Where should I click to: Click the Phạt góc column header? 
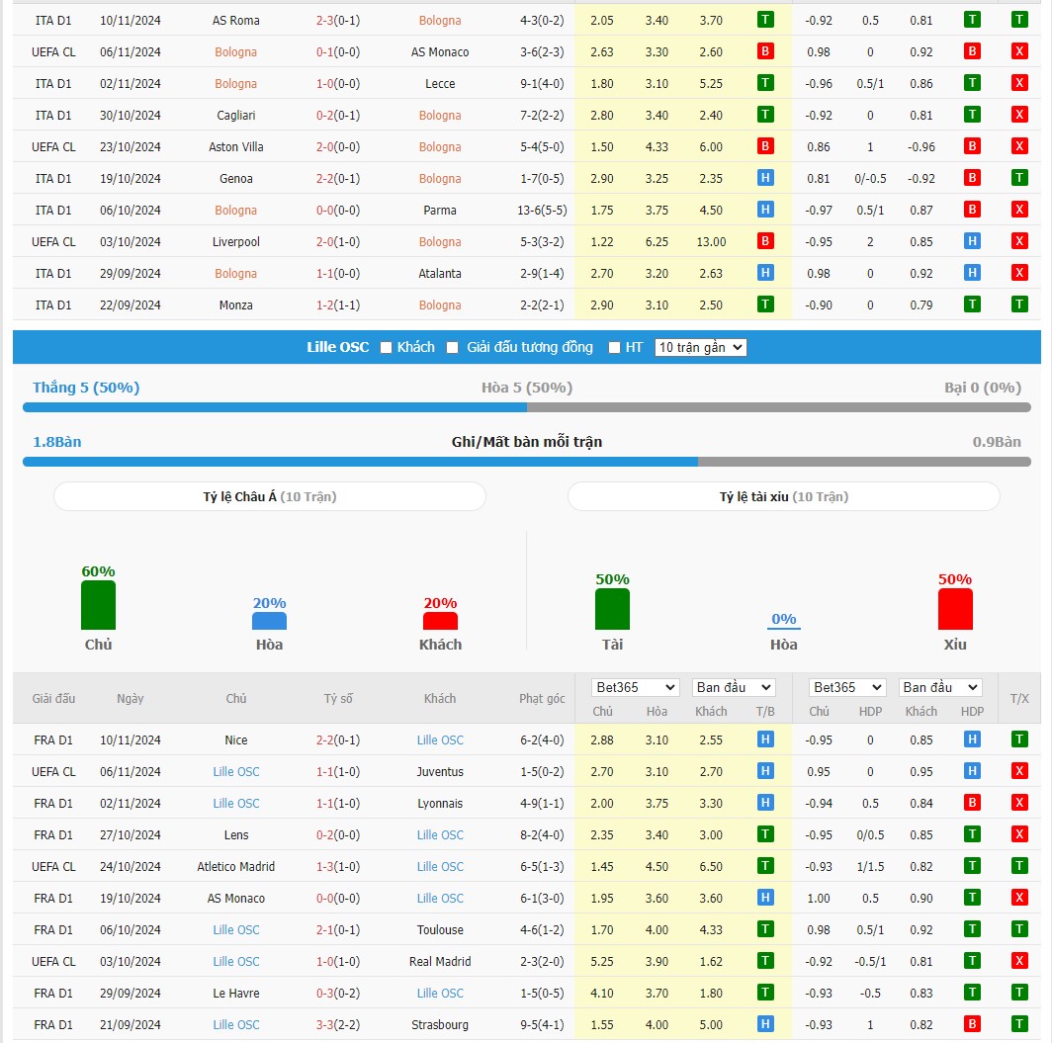[542, 698]
